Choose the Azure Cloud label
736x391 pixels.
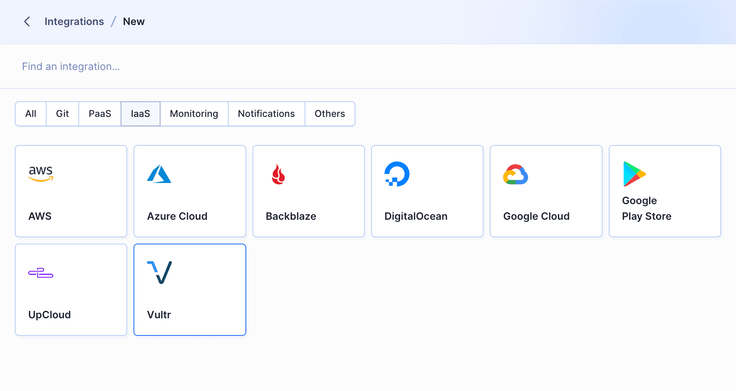coord(177,216)
